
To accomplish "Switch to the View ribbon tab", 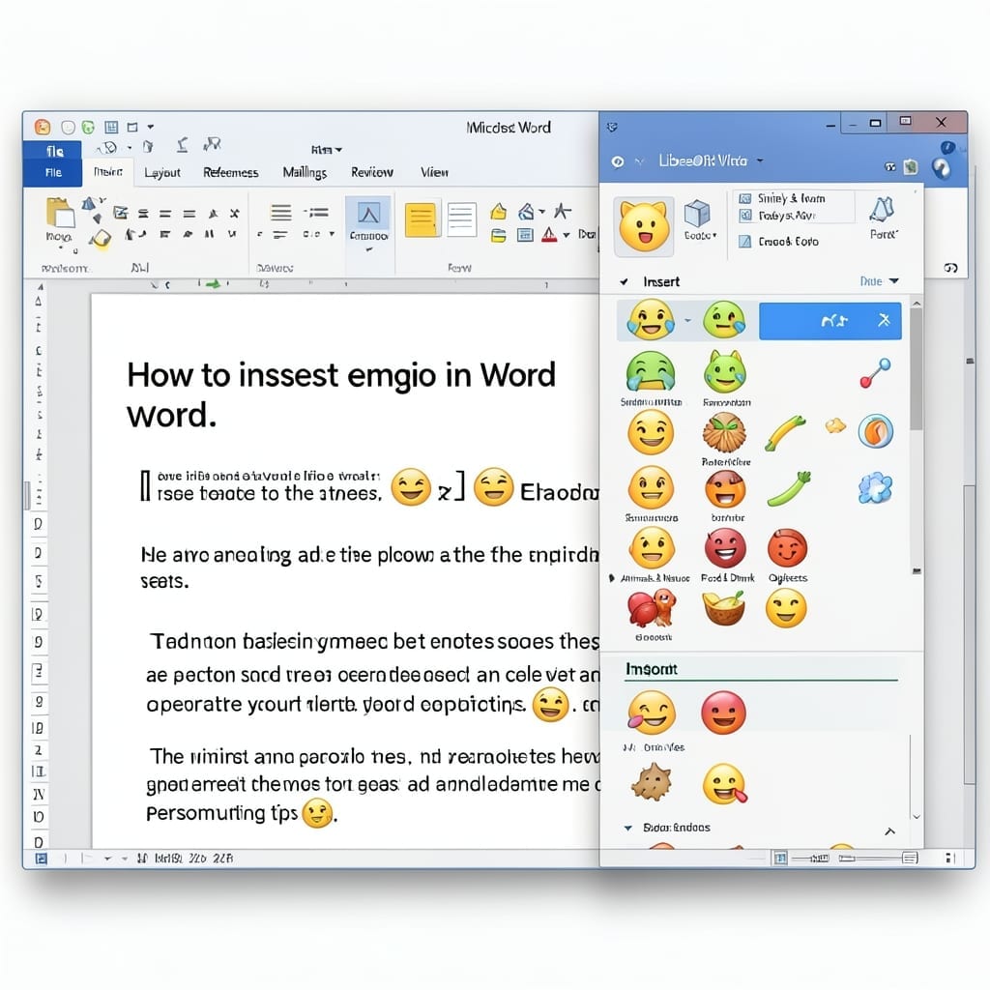I will pyautogui.click(x=434, y=172).
